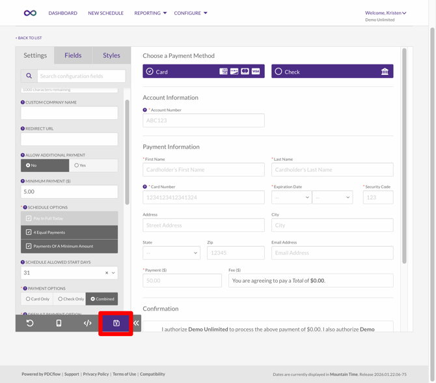The height and width of the screenshot is (383, 436).
Task: Expand the Configure dropdown menu
Action: coord(191,13)
